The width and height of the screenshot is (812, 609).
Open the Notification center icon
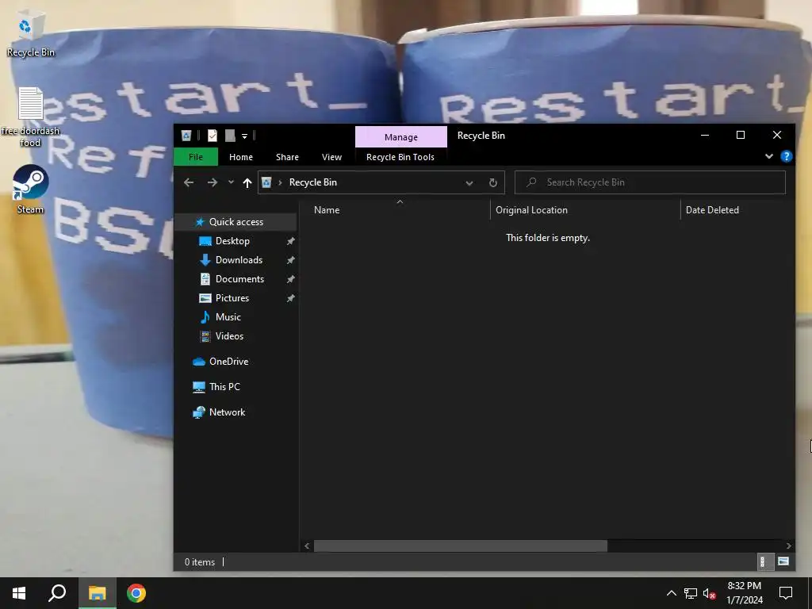tap(786, 593)
